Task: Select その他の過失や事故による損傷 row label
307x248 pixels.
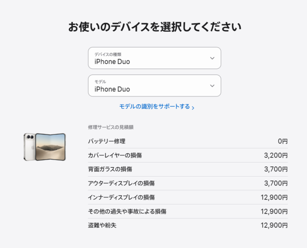Action: [127, 212]
